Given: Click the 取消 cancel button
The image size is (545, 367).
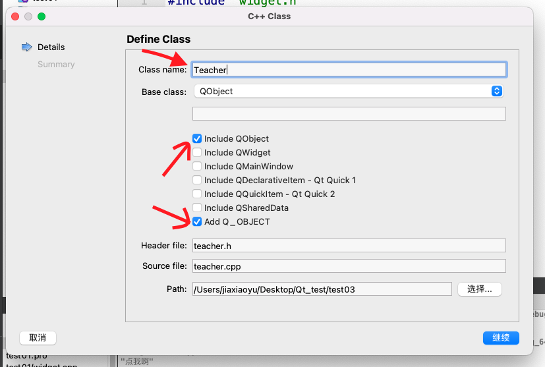Looking at the screenshot, I should (38, 338).
